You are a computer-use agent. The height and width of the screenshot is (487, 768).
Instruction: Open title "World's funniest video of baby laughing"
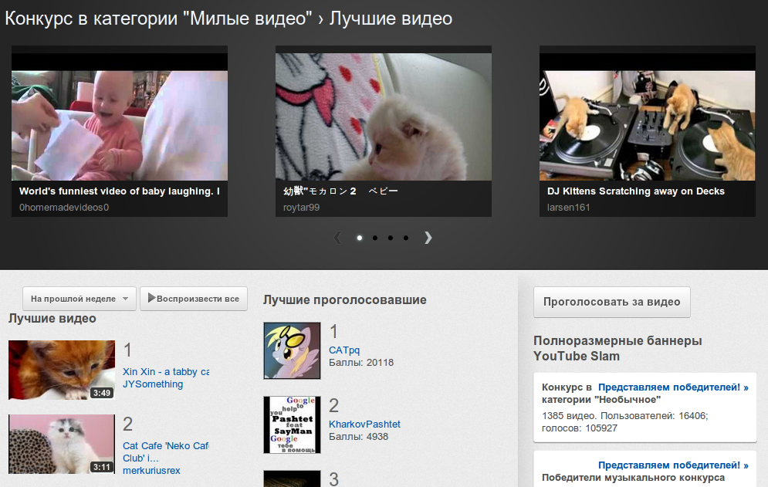tap(120, 191)
